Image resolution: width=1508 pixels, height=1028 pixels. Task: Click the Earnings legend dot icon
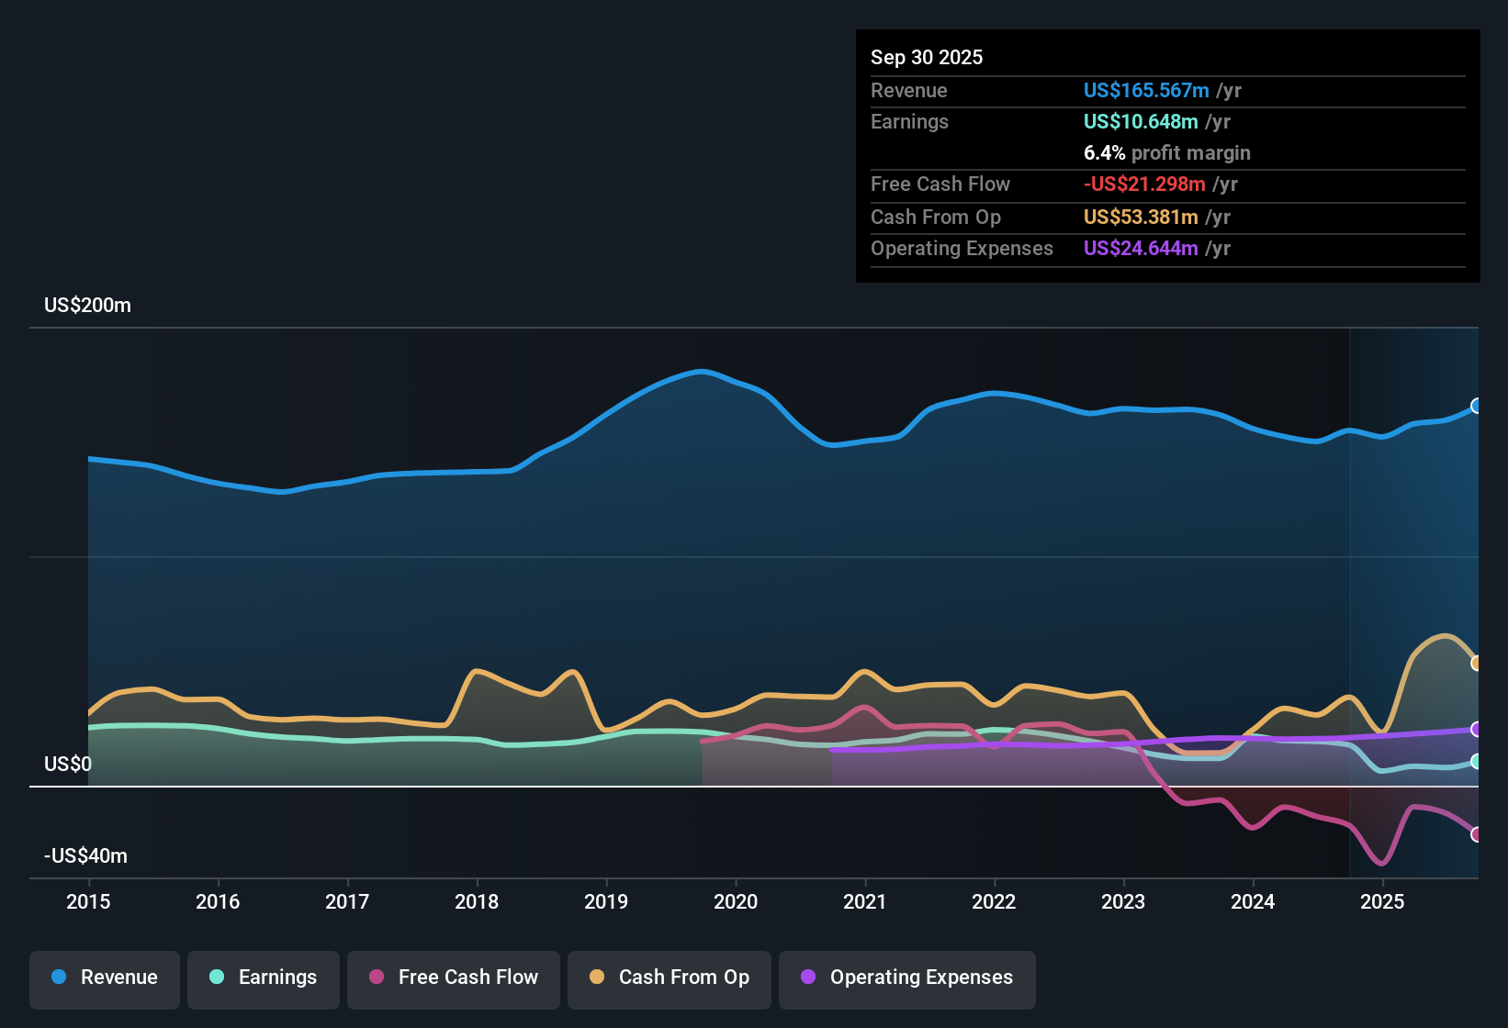click(x=217, y=978)
